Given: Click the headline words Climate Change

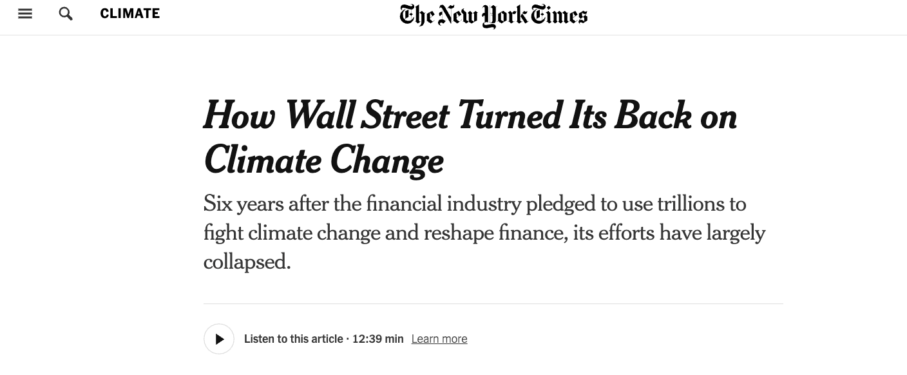Looking at the screenshot, I should click(323, 160).
